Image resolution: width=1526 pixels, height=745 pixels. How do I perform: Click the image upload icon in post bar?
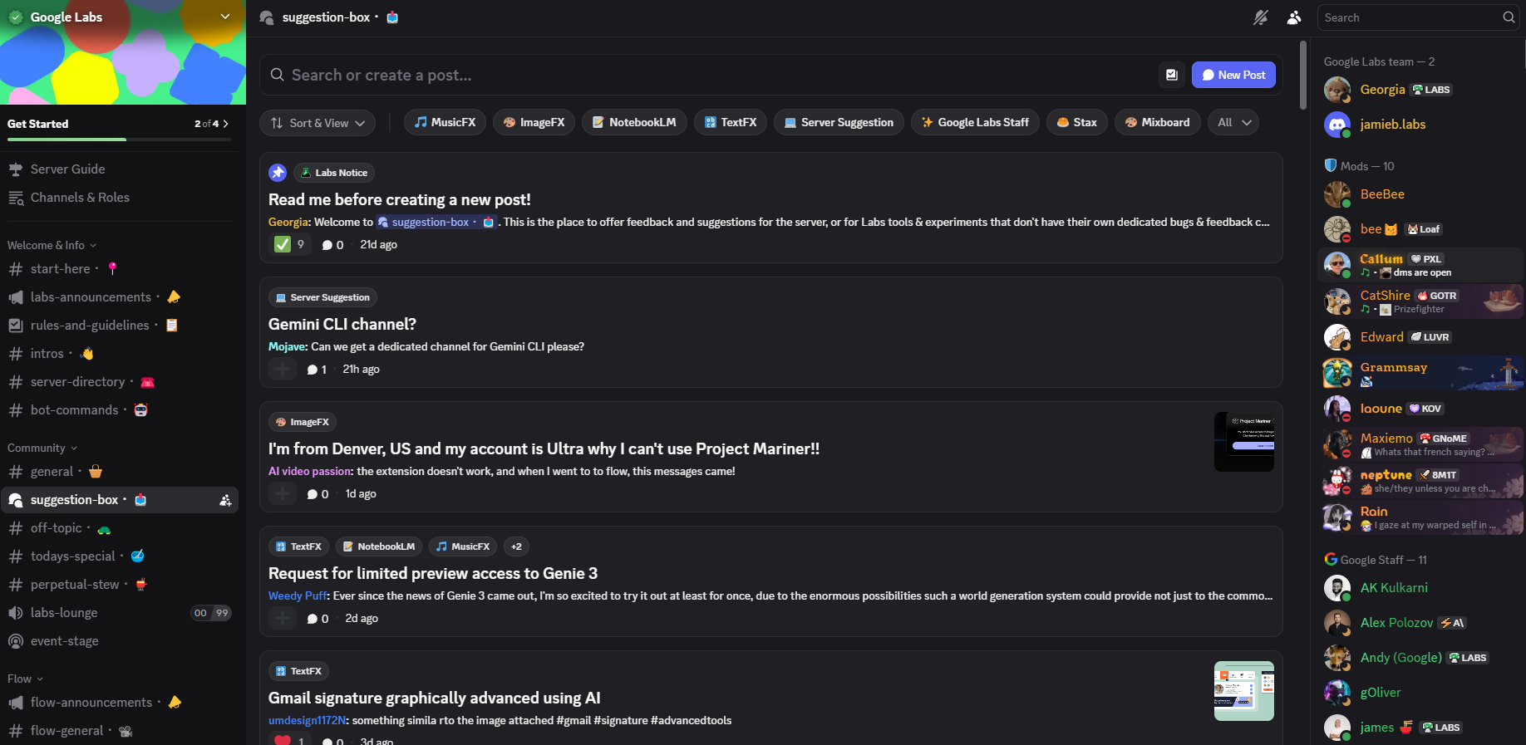pyautogui.click(x=1172, y=75)
